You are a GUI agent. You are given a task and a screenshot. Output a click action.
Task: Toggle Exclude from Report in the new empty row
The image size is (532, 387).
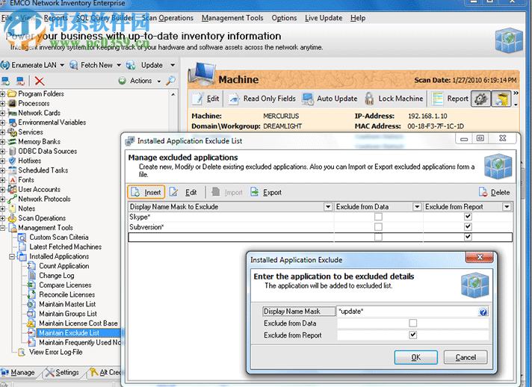pyautogui.click(x=468, y=236)
